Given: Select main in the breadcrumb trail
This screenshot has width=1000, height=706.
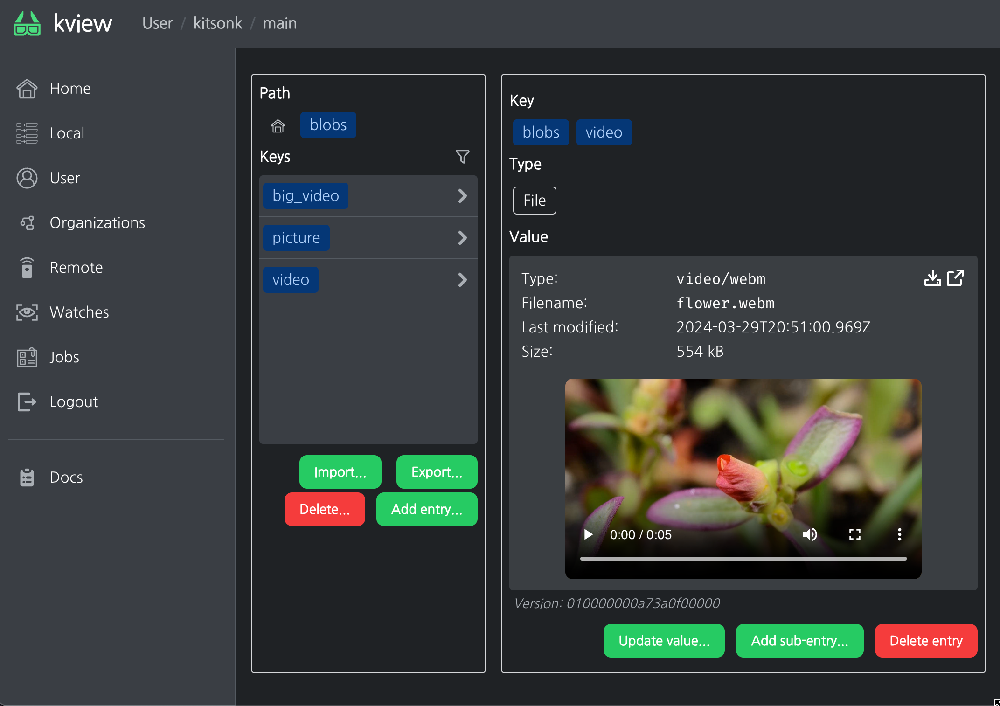Looking at the screenshot, I should tap(279, 23).
